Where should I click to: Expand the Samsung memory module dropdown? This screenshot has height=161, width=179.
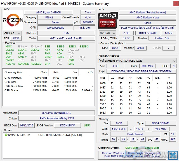(x=137, y=61)
